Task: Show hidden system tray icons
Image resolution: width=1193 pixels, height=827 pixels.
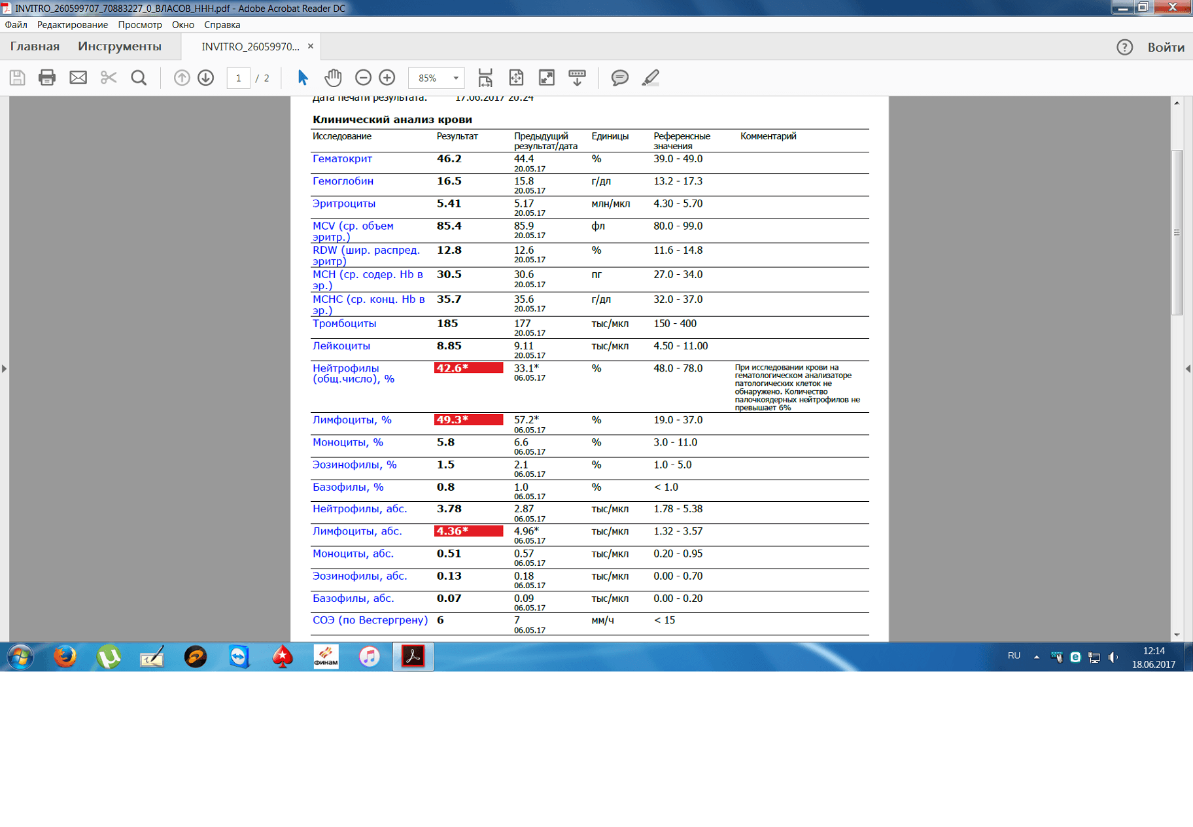Action: tap(1037, 657)
